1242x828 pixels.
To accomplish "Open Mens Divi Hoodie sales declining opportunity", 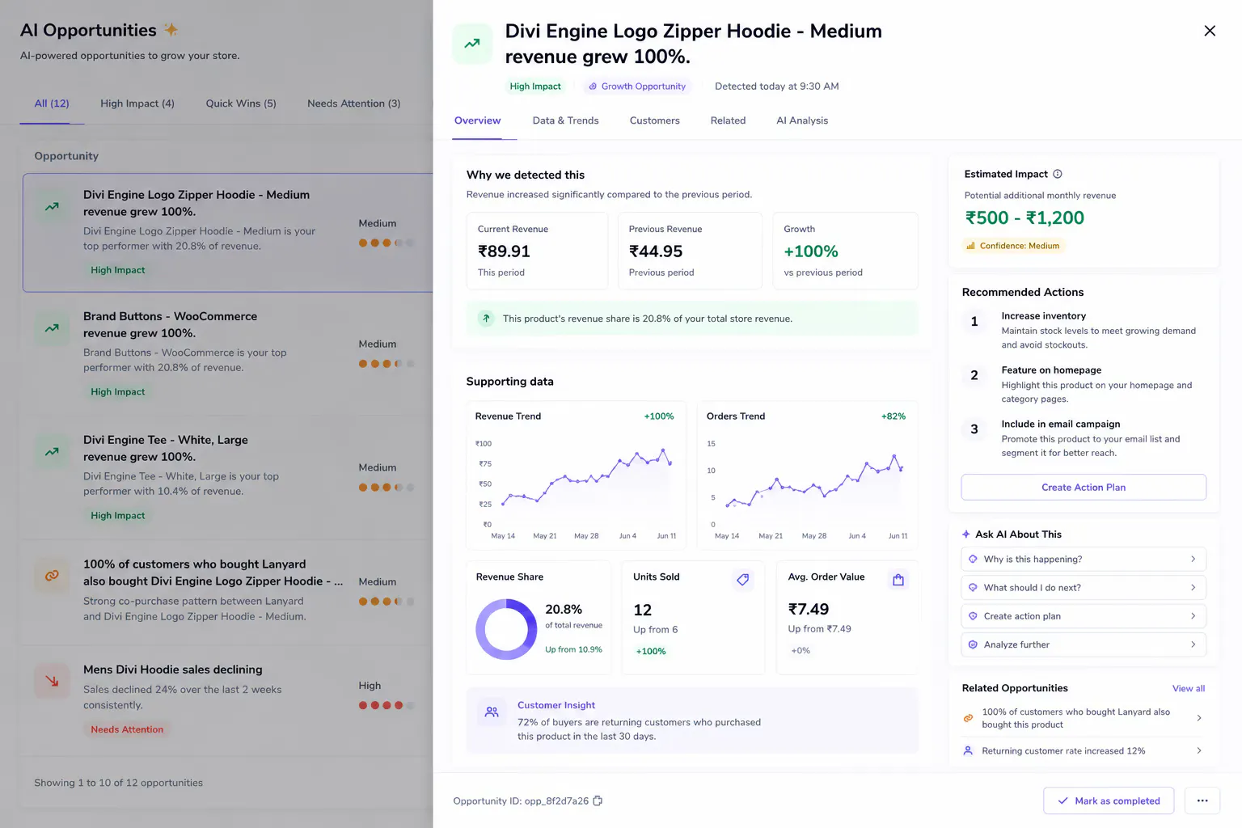I will click(x=228, y=699).
